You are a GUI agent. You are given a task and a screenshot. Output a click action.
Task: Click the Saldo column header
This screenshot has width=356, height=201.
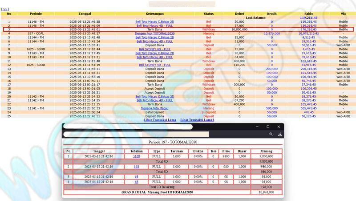[308, 14]
